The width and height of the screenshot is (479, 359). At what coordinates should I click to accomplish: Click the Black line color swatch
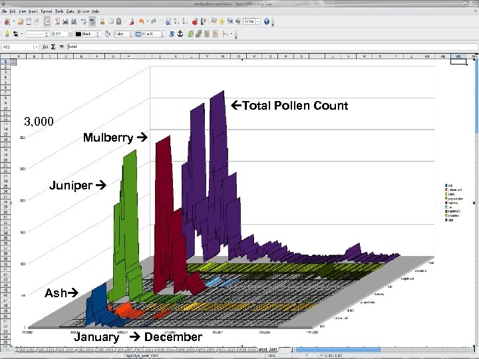click(x=79, y=34)
